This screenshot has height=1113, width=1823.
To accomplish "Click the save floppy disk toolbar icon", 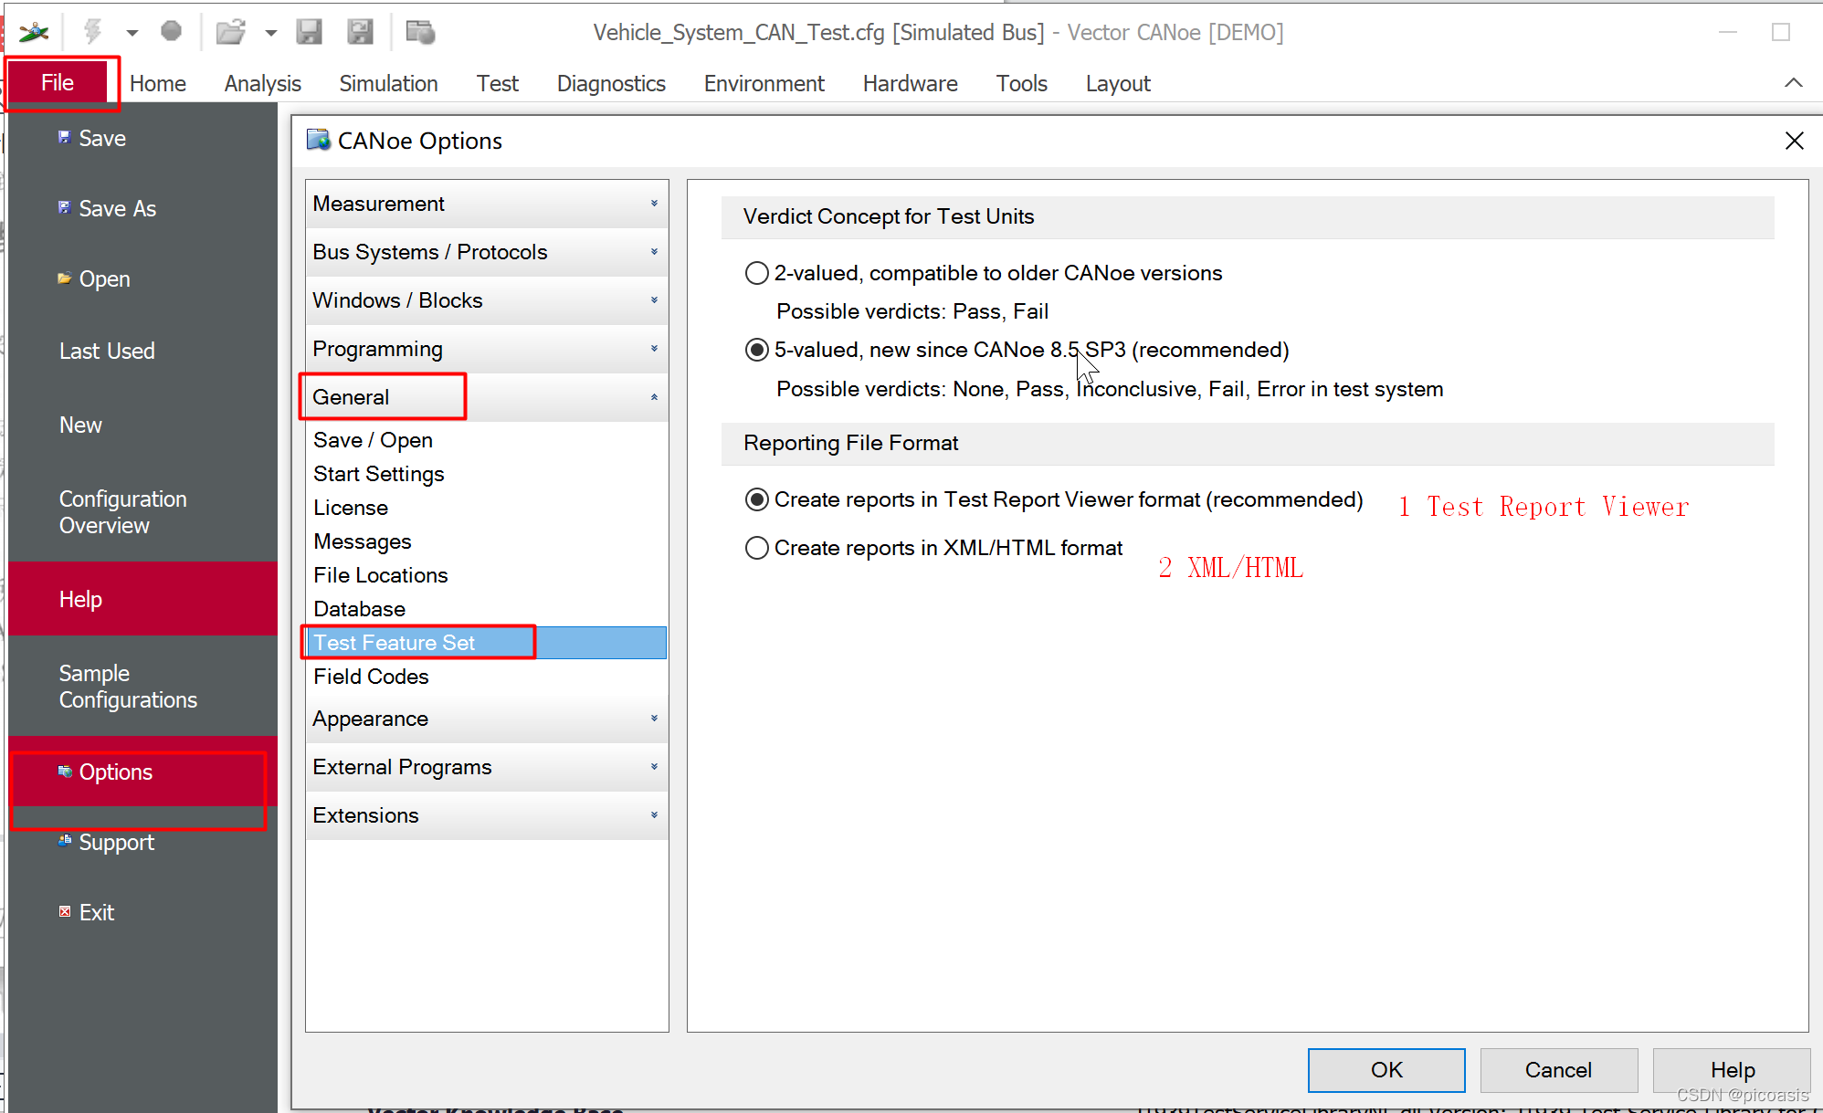I will click(x=309, y=32).
